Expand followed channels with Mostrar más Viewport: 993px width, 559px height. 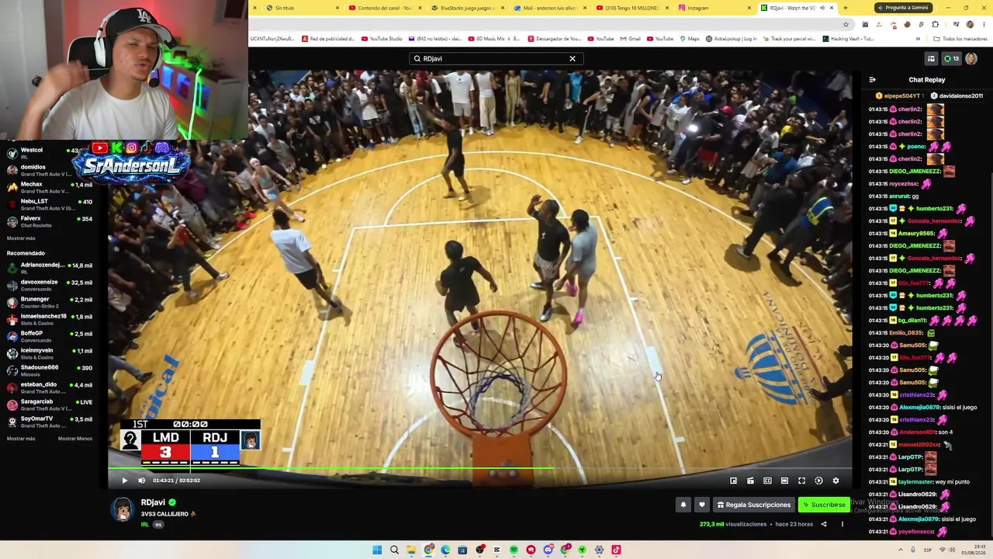(21, 238)
